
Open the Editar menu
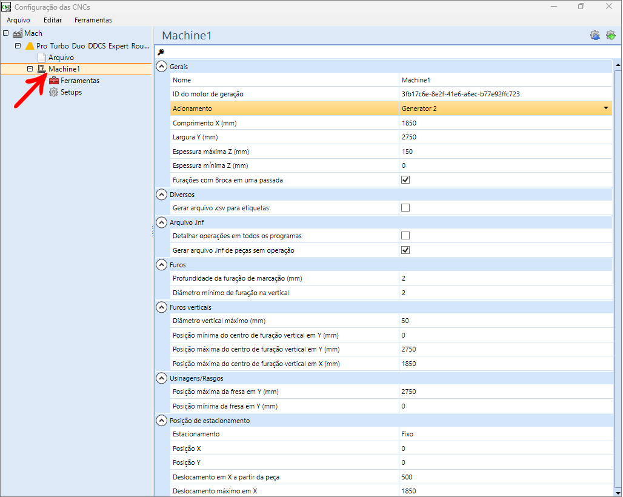pos(53,20)
